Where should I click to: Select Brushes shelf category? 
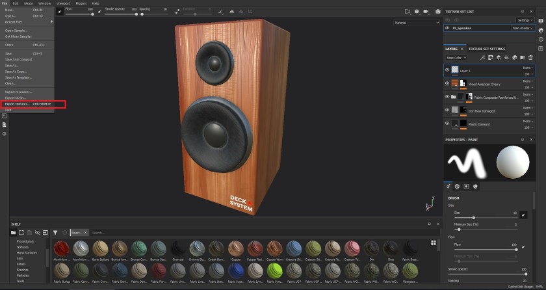tap(23, 270)
